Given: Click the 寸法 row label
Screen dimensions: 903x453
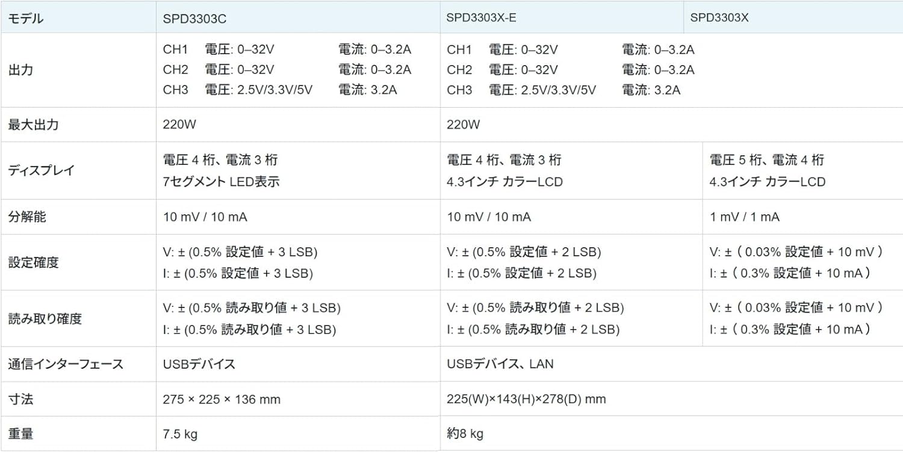Looking at the screenshot, I should pos(20,399).
